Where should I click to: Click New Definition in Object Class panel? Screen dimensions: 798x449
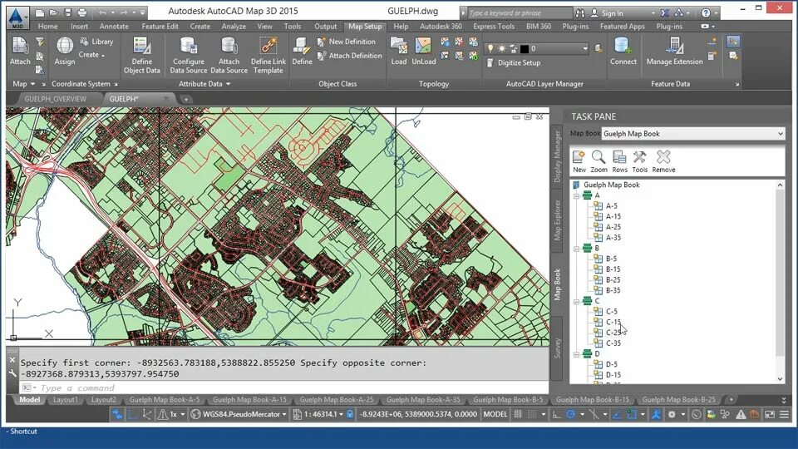tap(352, 42)
